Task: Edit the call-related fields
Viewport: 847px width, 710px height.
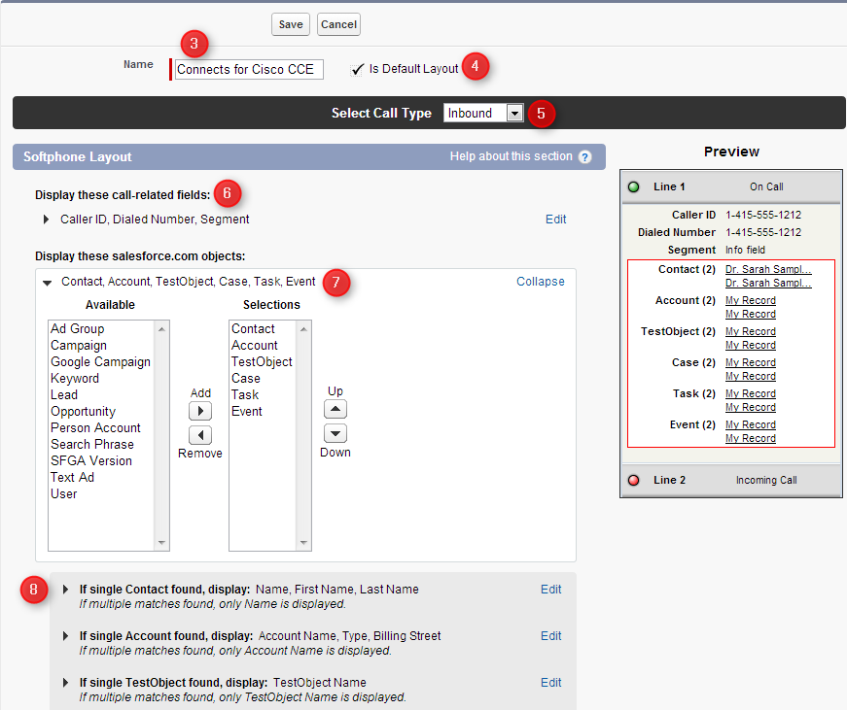Action: click(556, 220)
